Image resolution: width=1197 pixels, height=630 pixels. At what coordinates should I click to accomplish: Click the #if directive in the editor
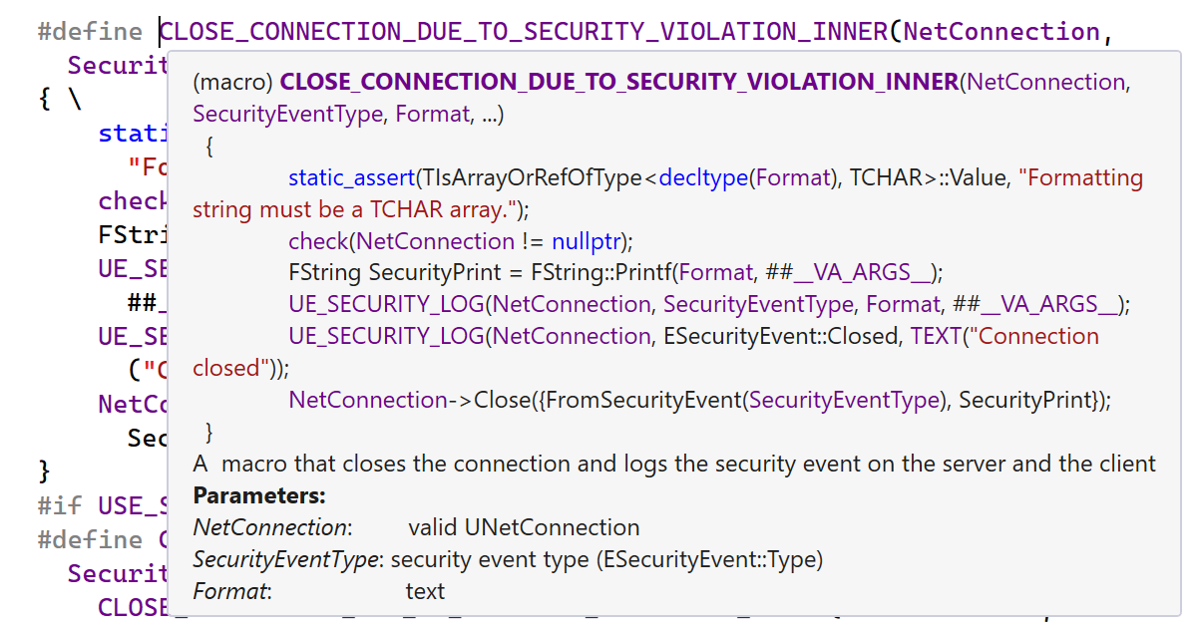(60, 505)
